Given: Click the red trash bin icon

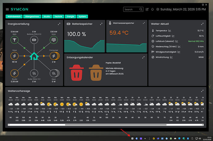Looking at the screenshot, I should (x=76, y=72).
